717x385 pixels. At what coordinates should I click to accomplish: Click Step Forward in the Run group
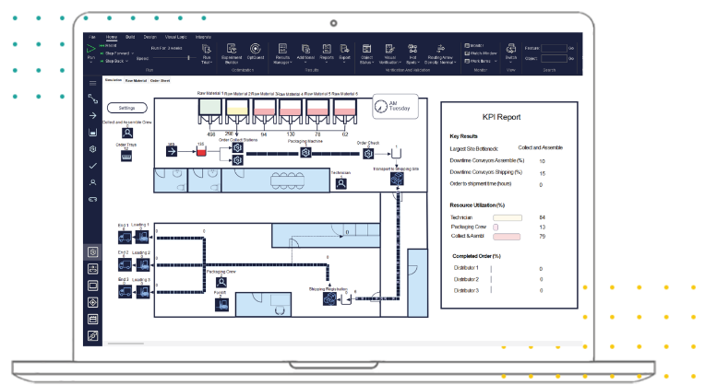coord(115,53)
